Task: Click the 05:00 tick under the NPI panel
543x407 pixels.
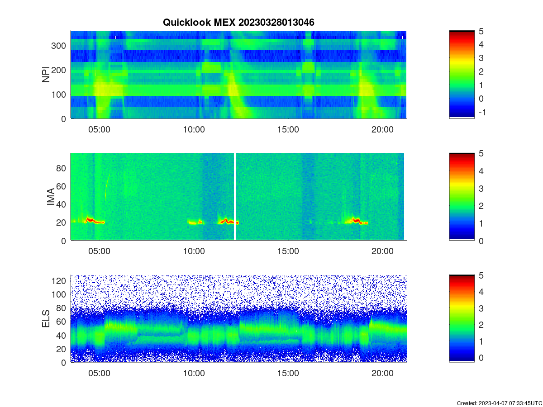Action: point(99,129)
